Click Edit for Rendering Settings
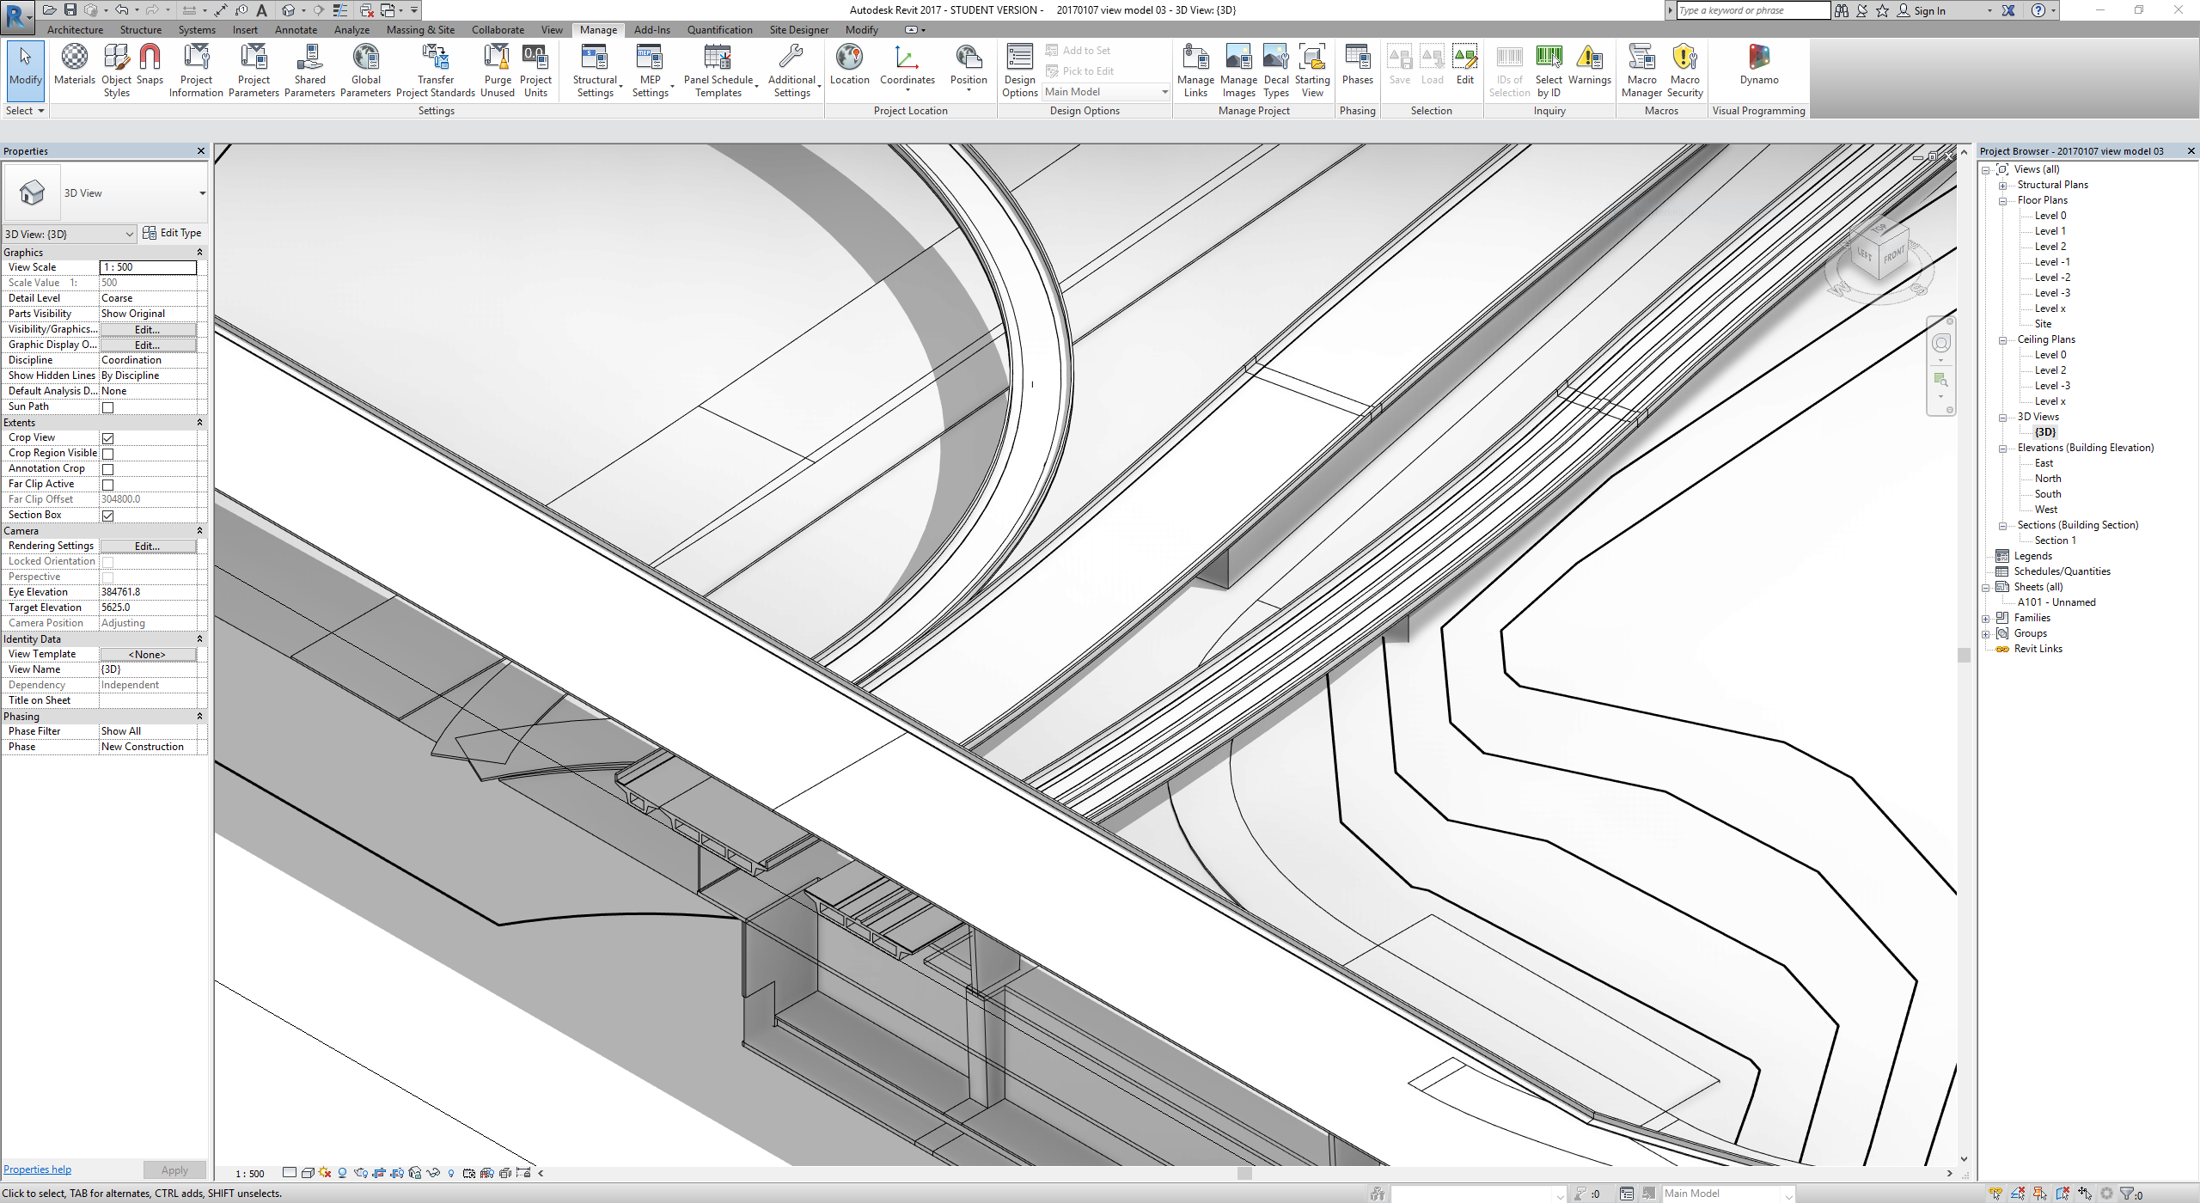 tap(146, 546)
